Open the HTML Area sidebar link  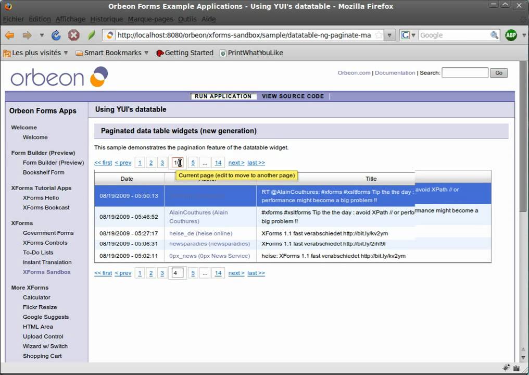click(x=38, y=327)
